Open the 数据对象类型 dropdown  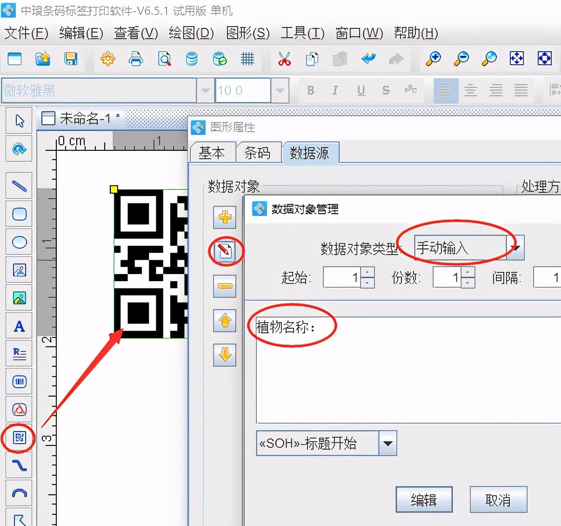[x=515, y=248]
